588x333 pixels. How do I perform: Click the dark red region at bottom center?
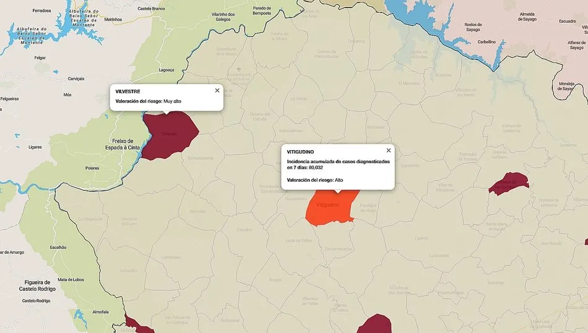click(374, 325)
